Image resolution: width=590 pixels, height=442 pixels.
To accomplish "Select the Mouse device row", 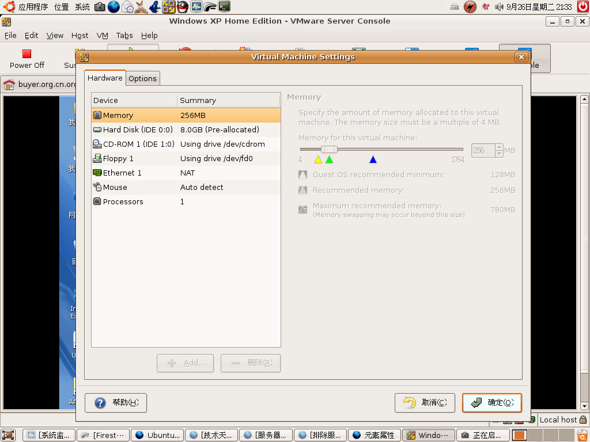I will [x=186, y=187].
